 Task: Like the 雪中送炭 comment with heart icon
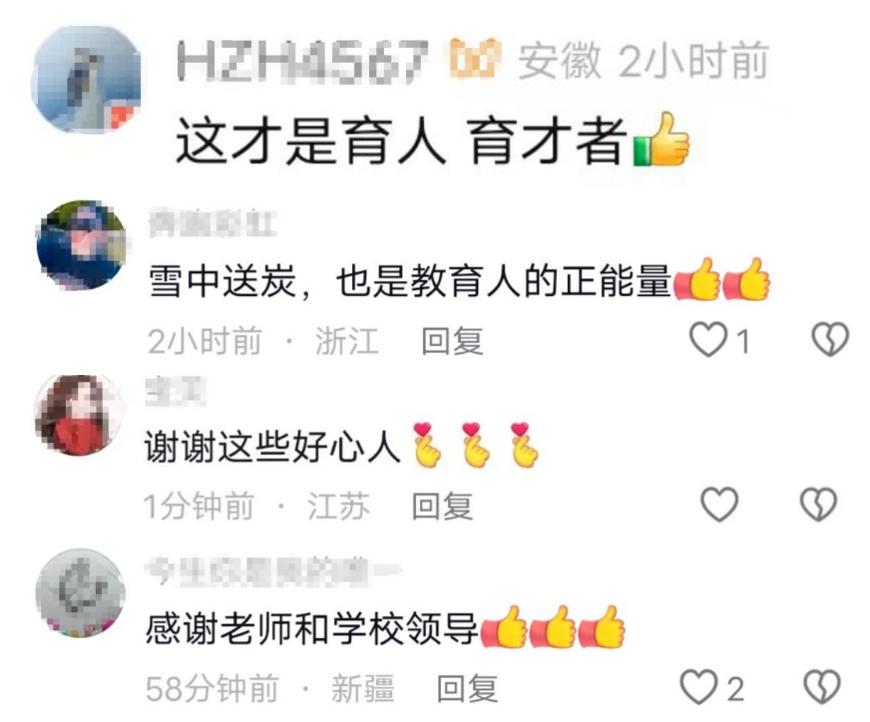coord(708,339)
